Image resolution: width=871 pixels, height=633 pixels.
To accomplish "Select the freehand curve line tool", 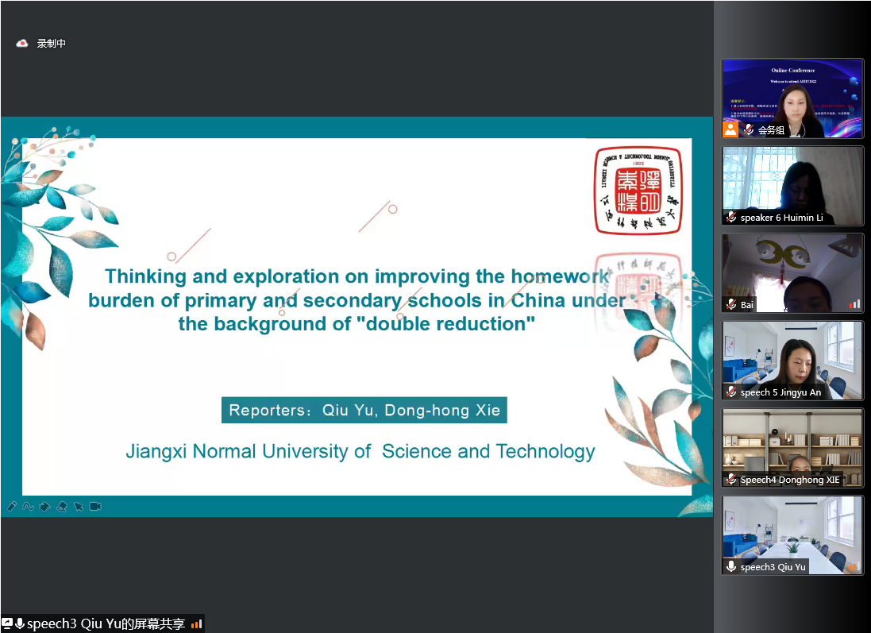I will click(28, 506).
